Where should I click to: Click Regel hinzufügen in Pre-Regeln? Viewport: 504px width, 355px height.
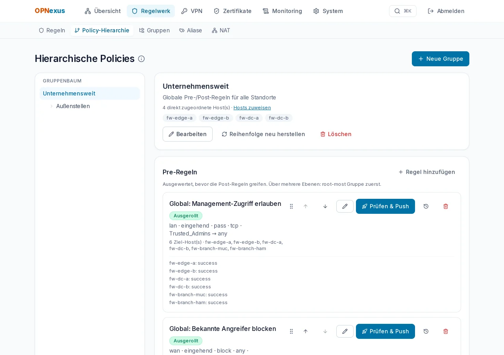pos(427,172)
